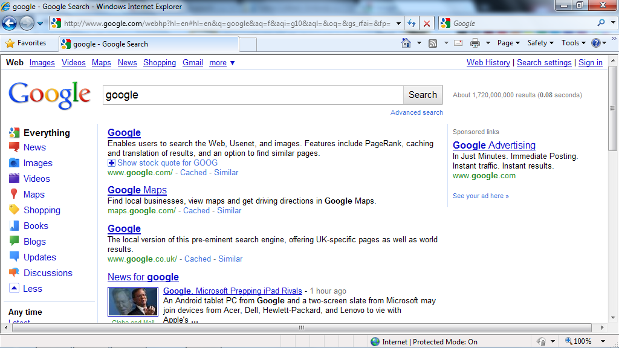Open the Favorites star button

coord(26,43)
